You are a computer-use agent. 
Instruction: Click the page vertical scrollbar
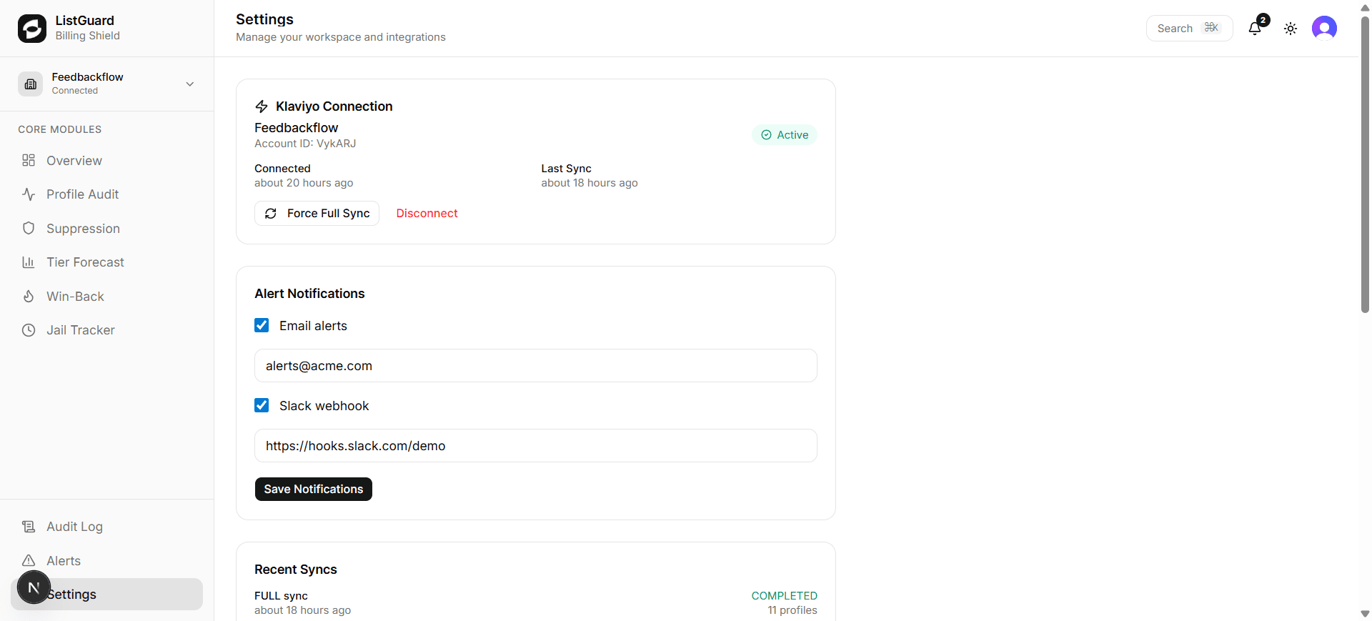[x=1365, y=164]
